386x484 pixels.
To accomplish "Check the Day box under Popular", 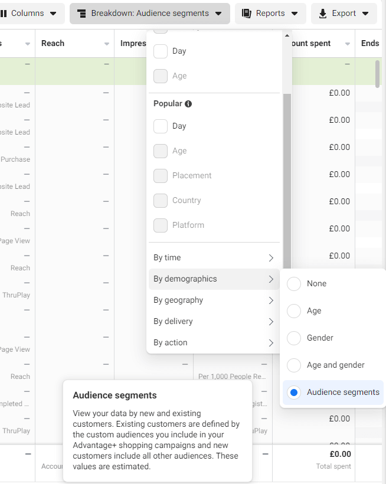I will coord(161,126).
